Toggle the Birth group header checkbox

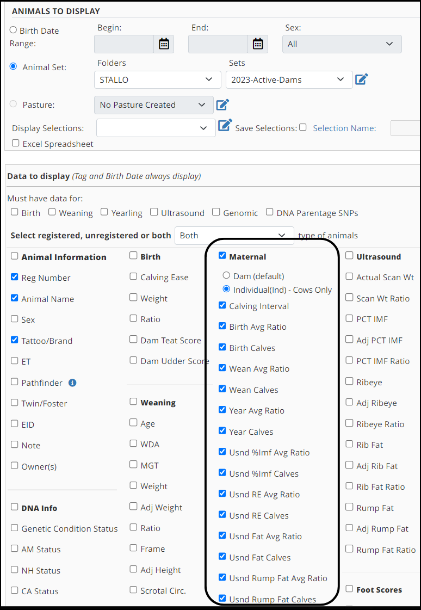pos(133,256)
